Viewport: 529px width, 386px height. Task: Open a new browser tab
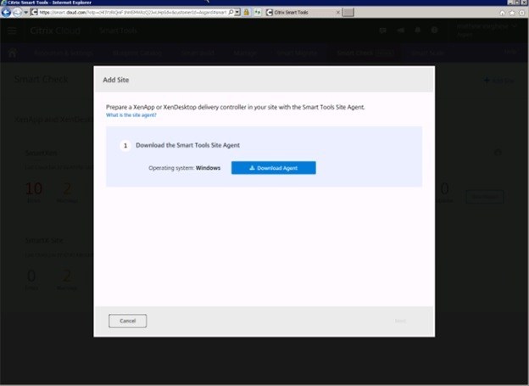point(348,12)
